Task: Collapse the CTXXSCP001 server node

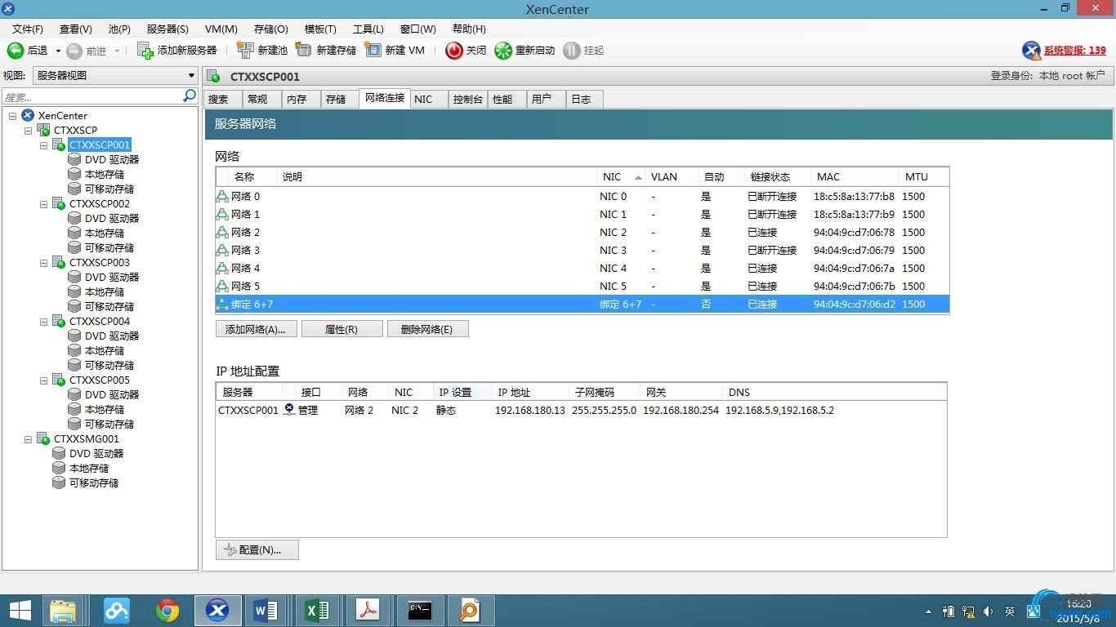Action: pyautogui.click(x=44, y=145)
